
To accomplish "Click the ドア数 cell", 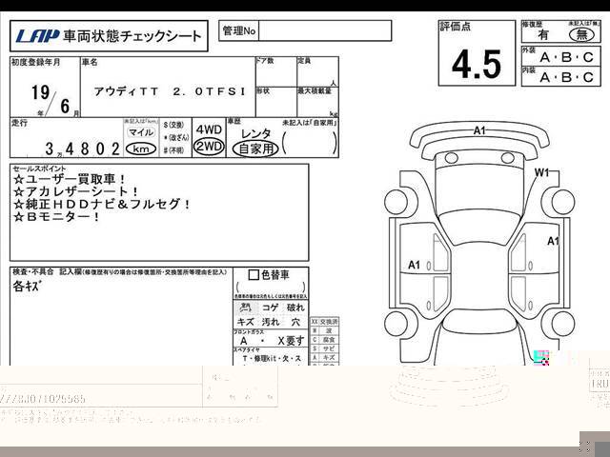I will coord(275,71).
